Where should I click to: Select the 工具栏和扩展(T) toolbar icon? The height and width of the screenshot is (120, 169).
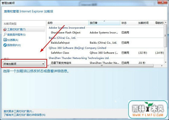[5, 29]
